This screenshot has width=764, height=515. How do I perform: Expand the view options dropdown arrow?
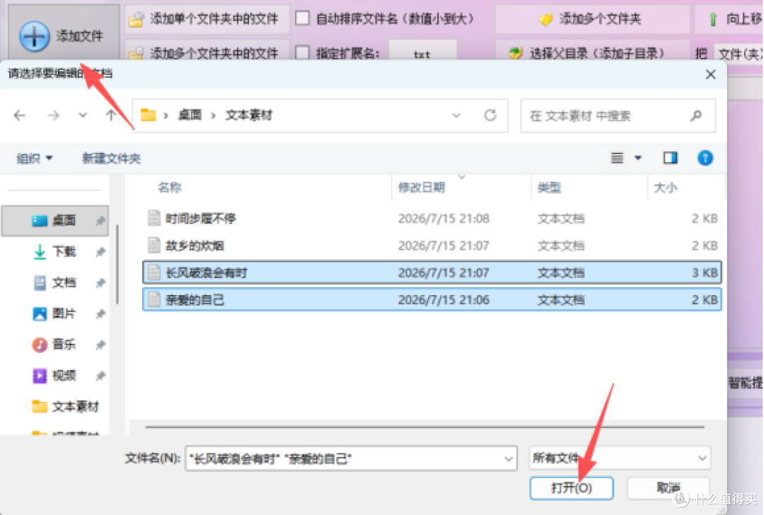point(638,158)
